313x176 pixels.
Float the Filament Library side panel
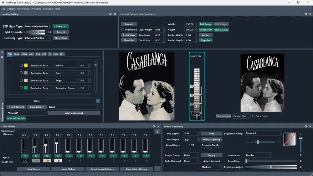pyautogui.click(x=2, y=57)
